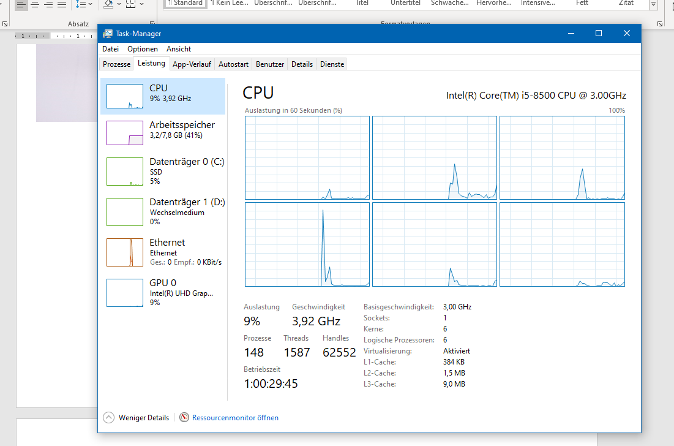The image size is (674, 446).
Task: Click the Weniger Details collapse arrow icon
Action: [x=109, y=418]
